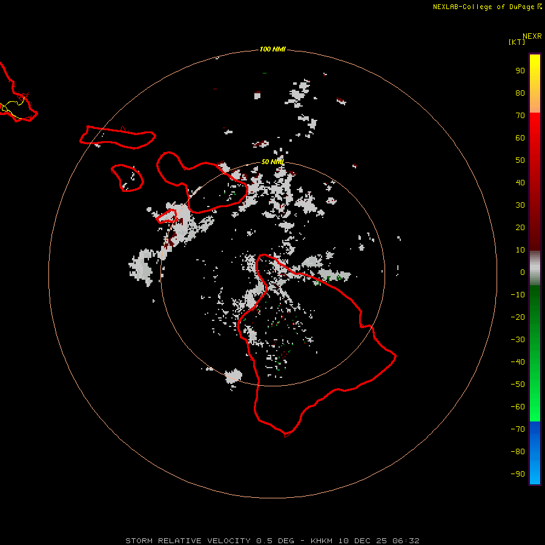The height and width of the screenshot is (545, 545).
Task: Click the -30 value on velocity scale
Action: click(518, 340)
